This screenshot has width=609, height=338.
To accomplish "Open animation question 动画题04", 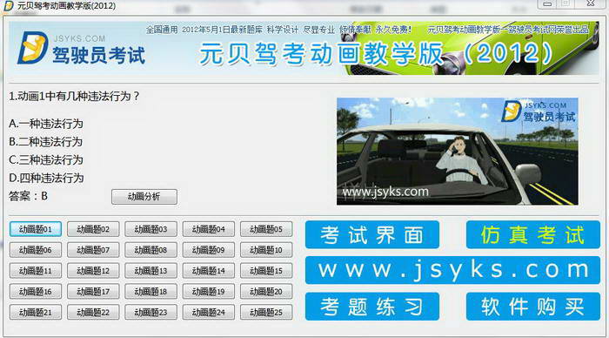I will tap(209, 229).
